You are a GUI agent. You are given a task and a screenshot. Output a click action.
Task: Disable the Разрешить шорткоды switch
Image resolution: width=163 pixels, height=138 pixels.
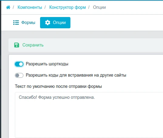[19, 64]
